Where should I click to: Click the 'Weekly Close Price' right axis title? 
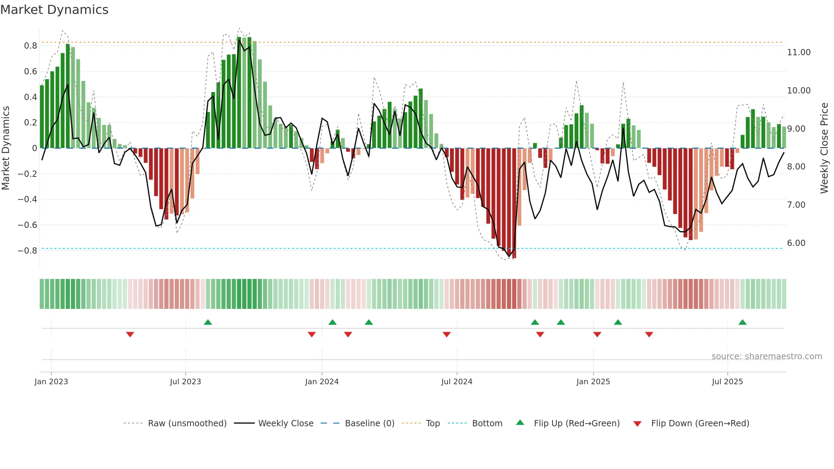(x=824, y=148)
